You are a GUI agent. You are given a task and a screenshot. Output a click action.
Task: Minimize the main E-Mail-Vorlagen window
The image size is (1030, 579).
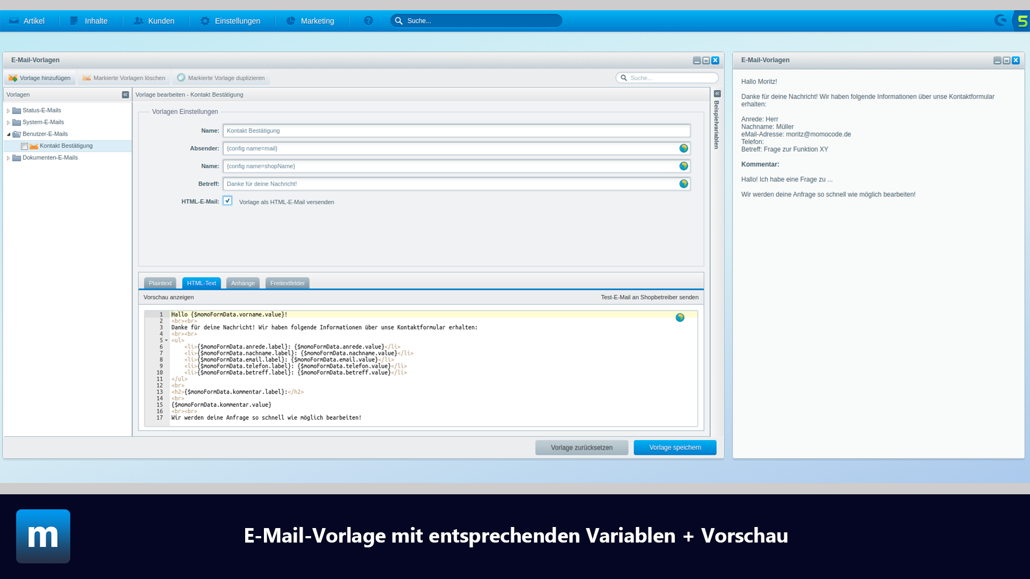coord(696,61)
